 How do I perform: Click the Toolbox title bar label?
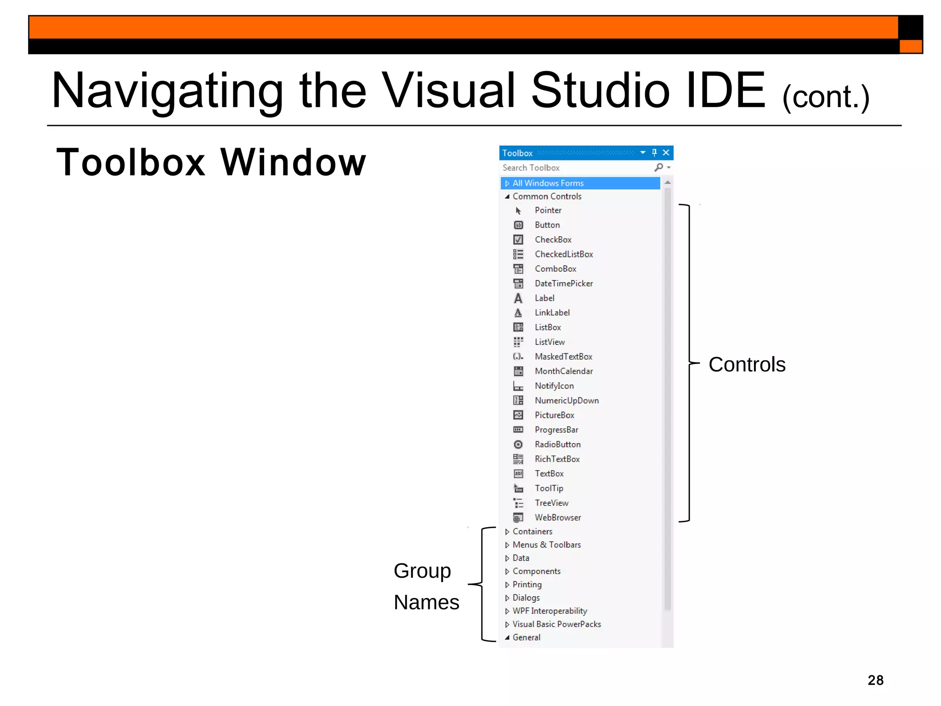517,153
